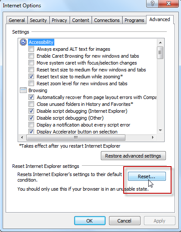
Task: Click the vertical scrollbar down arrow
Action: tap(160, 130)
